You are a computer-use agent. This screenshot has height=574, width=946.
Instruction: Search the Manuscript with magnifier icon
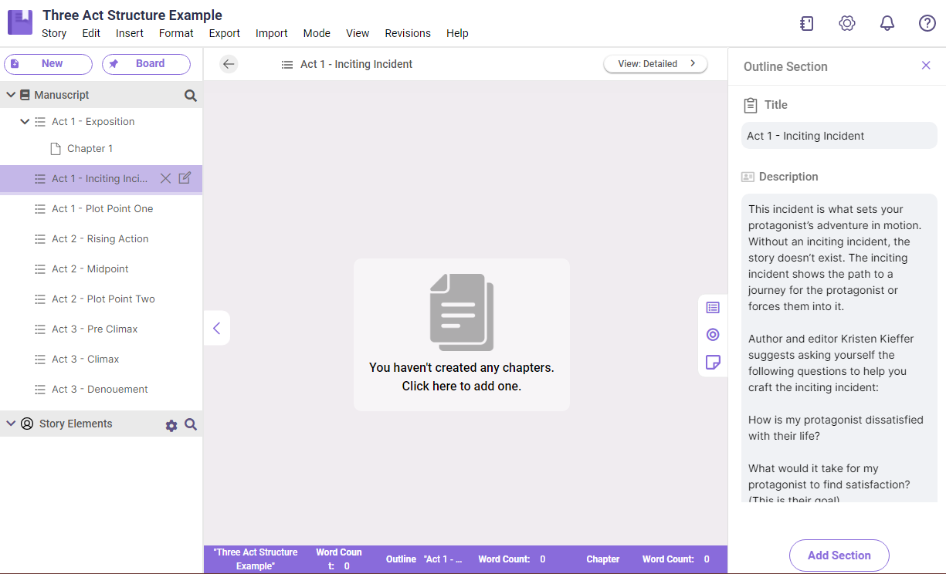coord(191,96)
